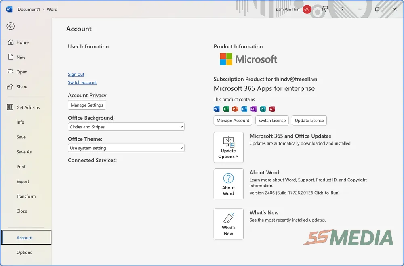Expand the Update Options menu
The height and width of the screenshot is (266, 404).
click(x=228, y=147)
